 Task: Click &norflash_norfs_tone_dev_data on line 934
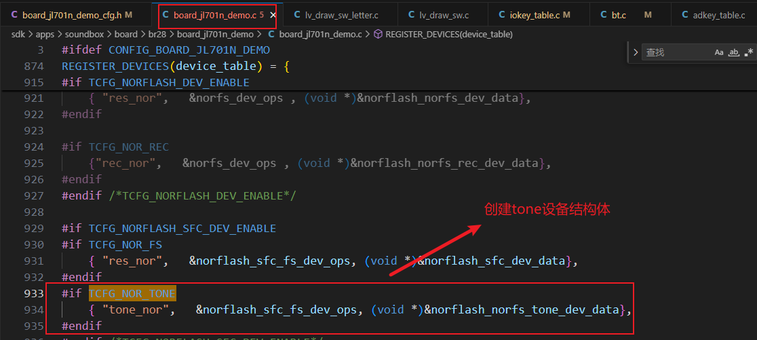pos(522,309)
